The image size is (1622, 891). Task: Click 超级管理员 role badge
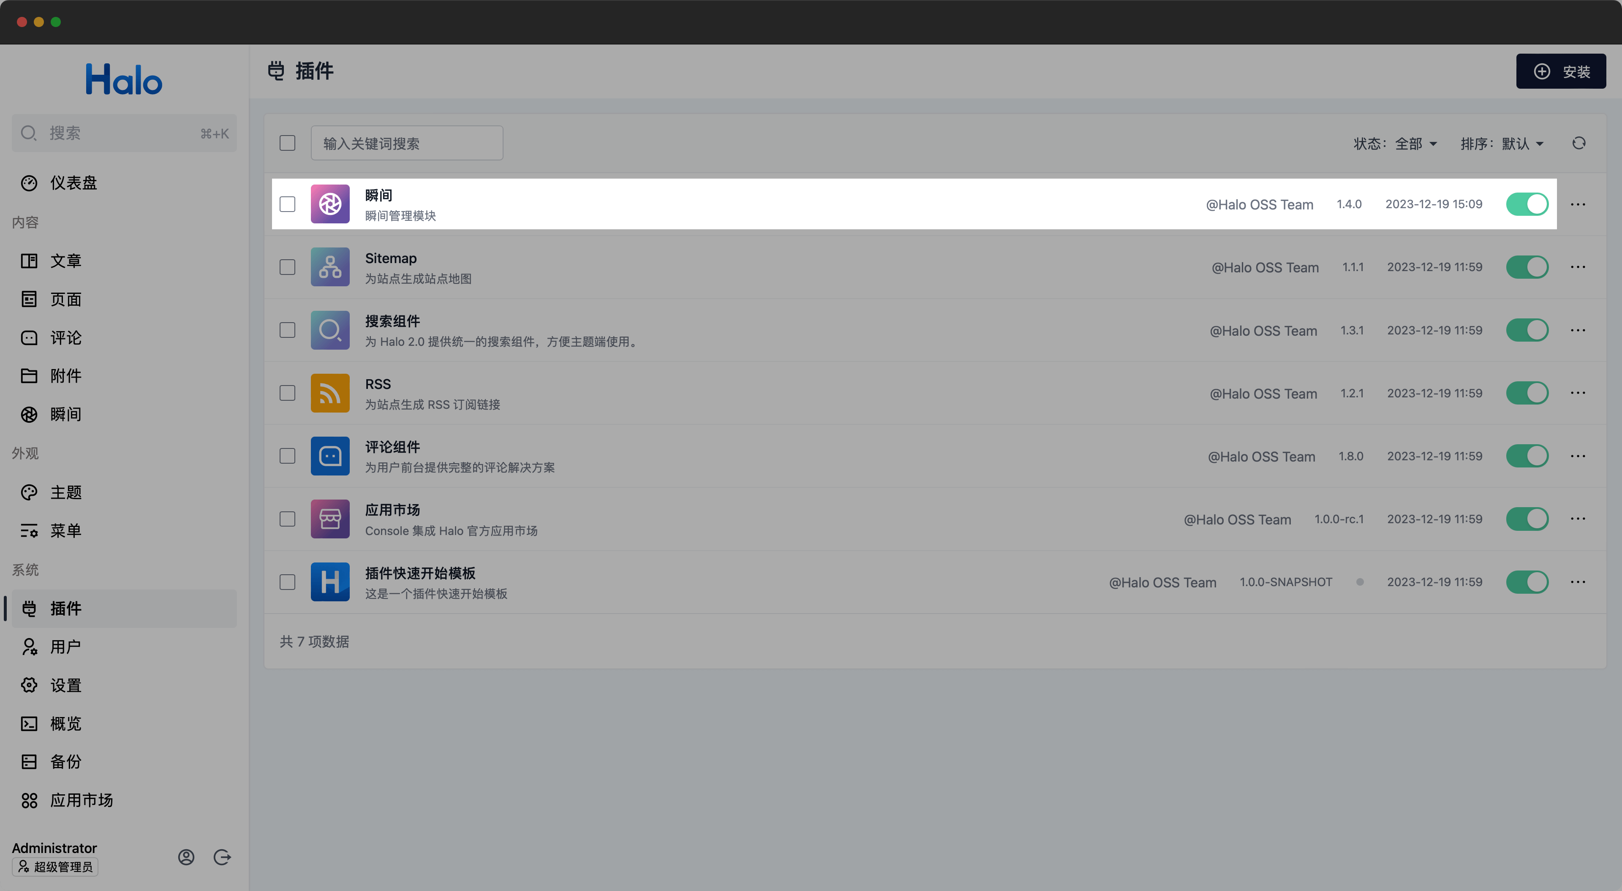(55, 867)
